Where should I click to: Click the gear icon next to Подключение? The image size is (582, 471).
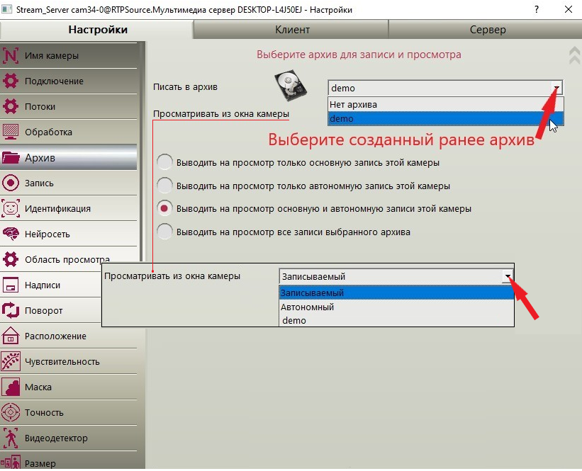[x=11, y=81]
